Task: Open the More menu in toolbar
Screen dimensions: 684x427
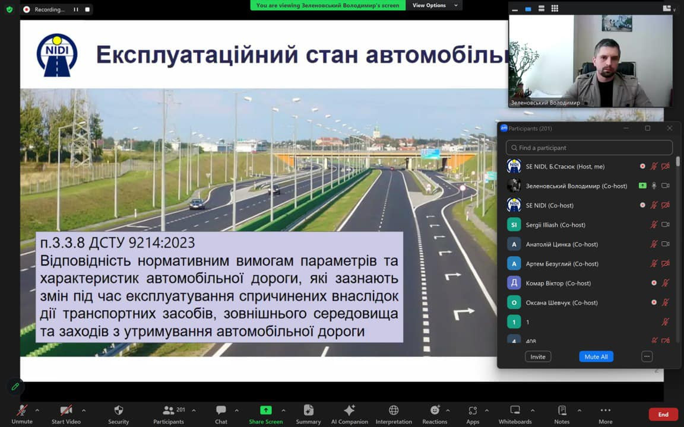Action: [605, 410]
